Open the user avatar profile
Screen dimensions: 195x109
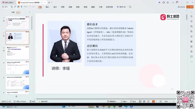click(x=177, y=2)
